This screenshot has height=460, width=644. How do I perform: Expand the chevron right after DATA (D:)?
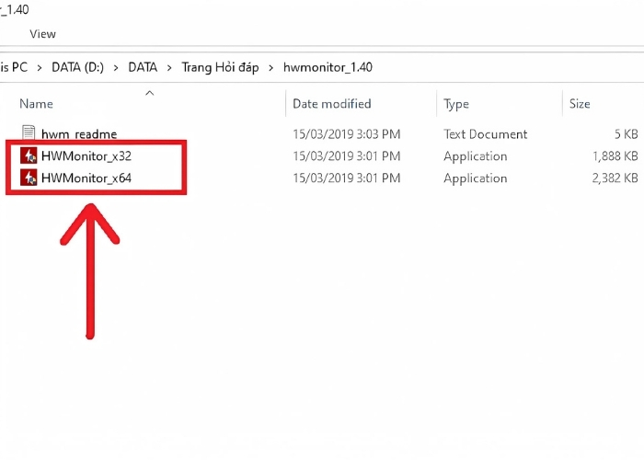click(115, 67)
